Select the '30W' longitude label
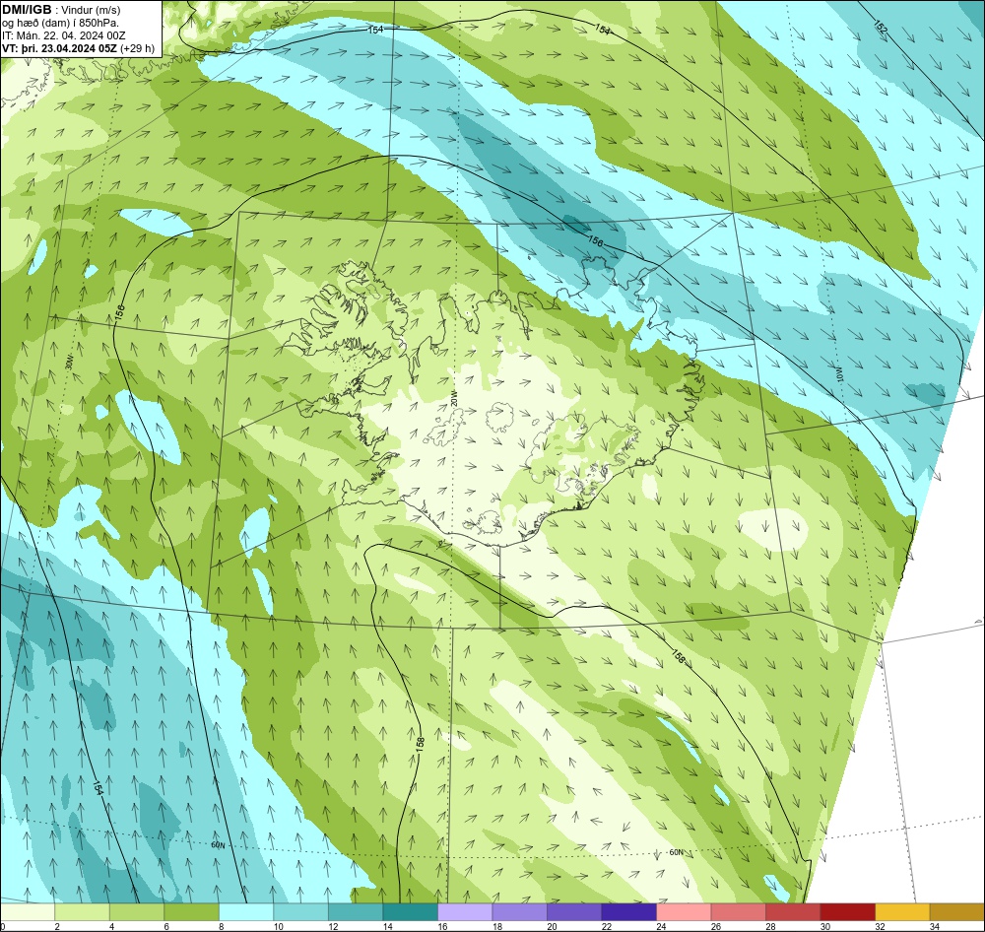985x932 pixels. [x=69, y=363]
